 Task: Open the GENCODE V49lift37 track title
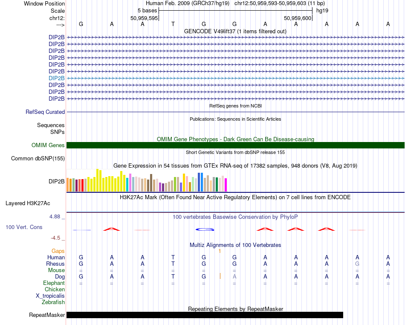click(x=235, y=31)
